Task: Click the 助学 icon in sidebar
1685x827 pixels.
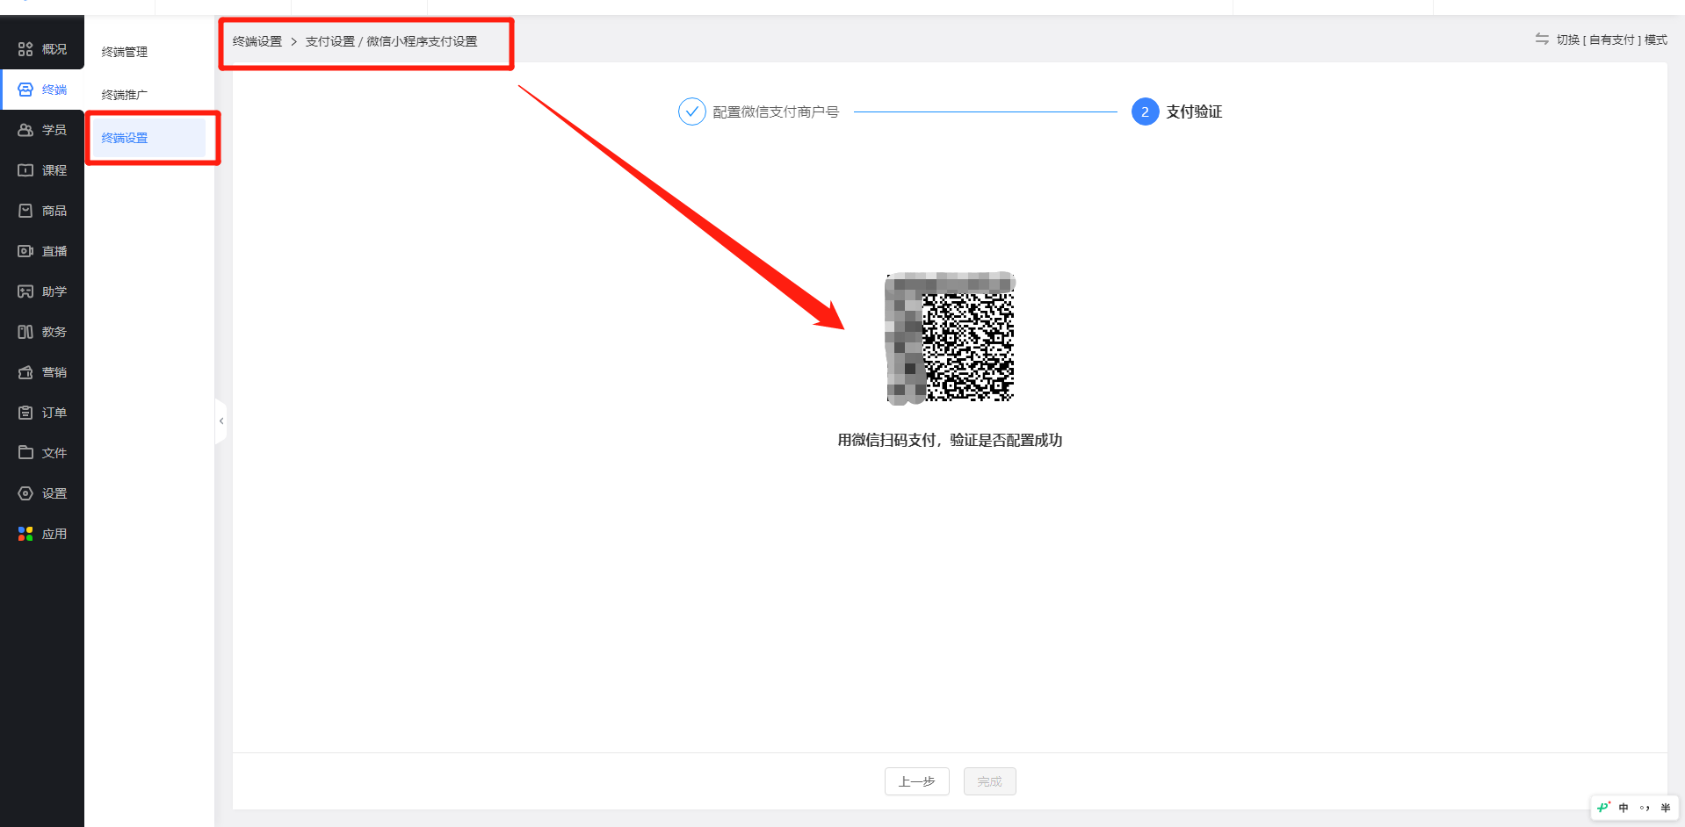Action: (25, 291)
